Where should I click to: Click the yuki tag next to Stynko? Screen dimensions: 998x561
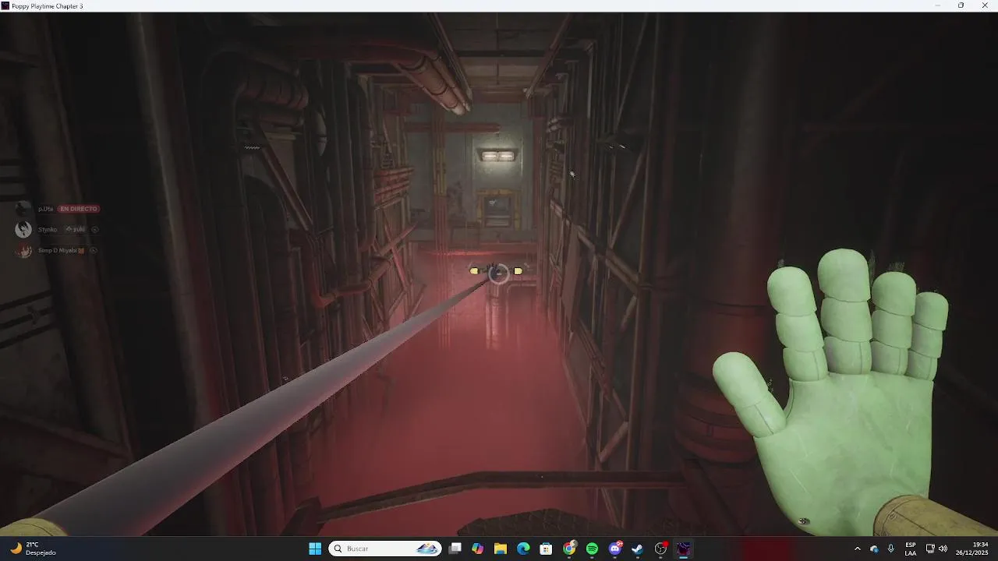point(75,229)
